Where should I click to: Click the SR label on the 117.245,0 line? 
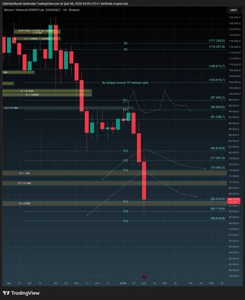(126, 43)
